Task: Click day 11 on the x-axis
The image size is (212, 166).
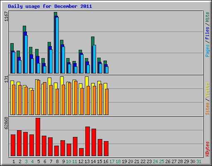Action: pyautogui.click(x=75, y=161)
